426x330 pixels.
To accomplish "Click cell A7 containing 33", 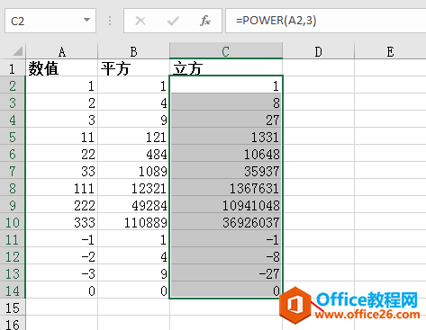I will click(x=62, y=170).
